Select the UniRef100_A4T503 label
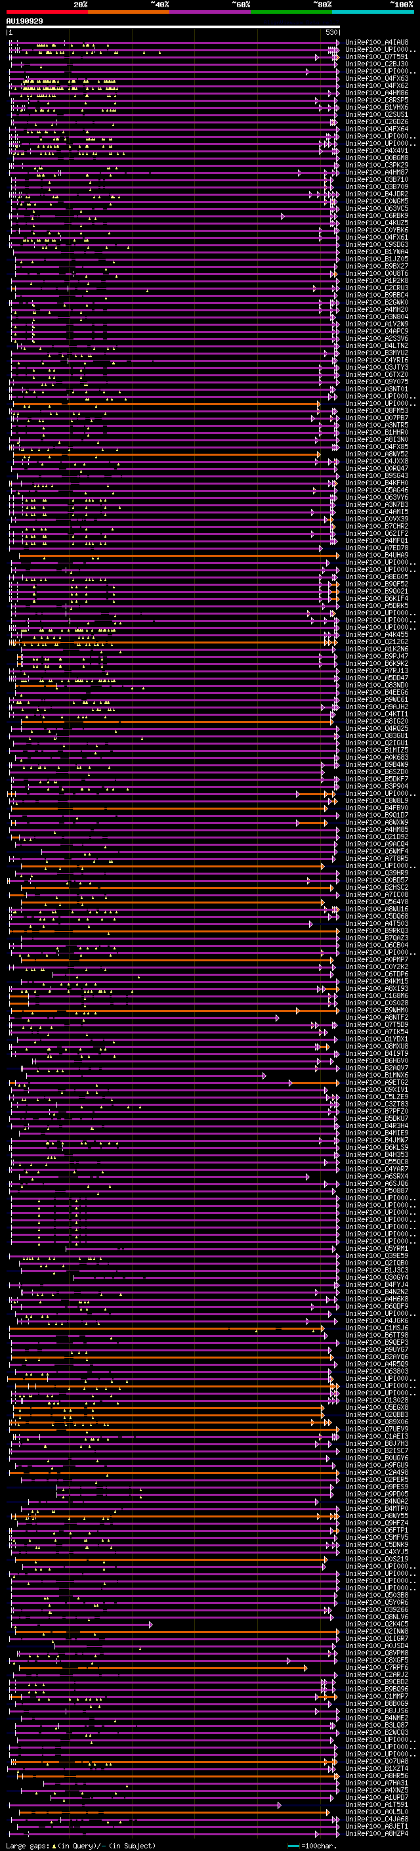The height and width of the screenshot is (1851, 420). coord(377,924)
